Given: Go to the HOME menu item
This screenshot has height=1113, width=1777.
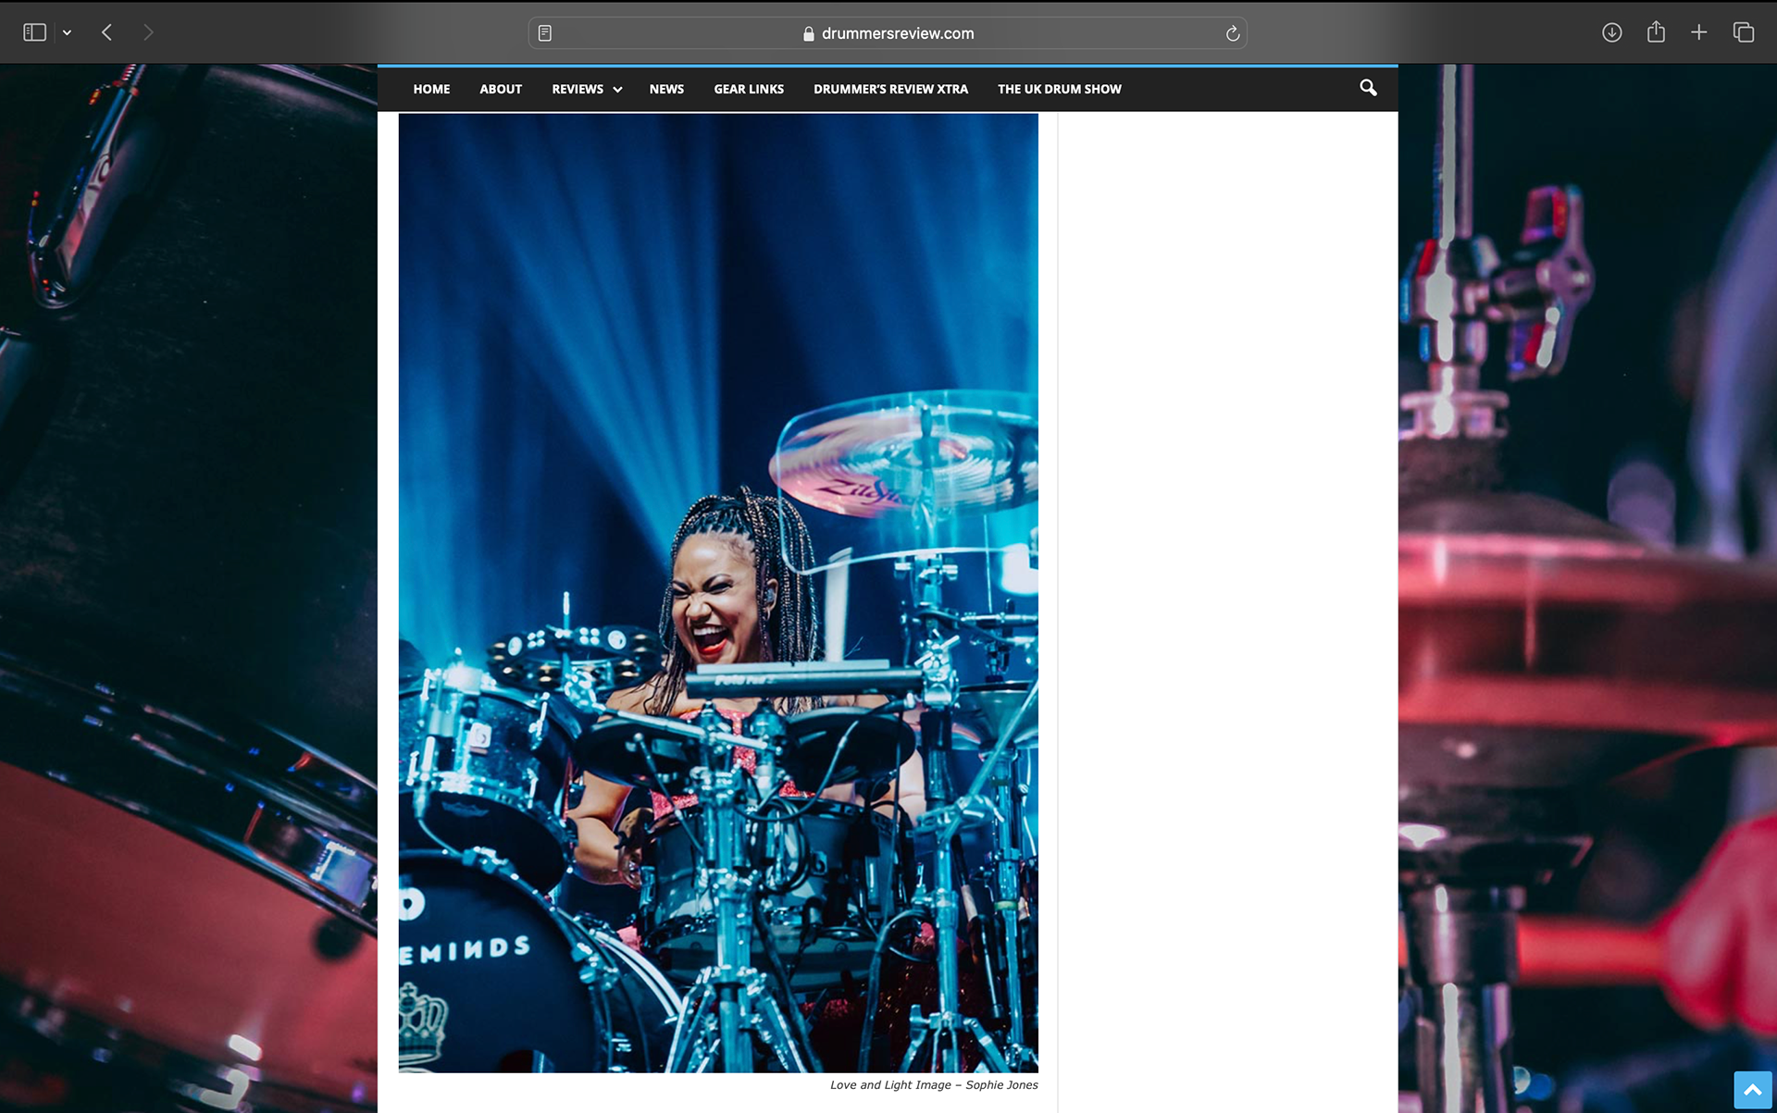Looking at the screenshot, I should (x=431, y=89).
